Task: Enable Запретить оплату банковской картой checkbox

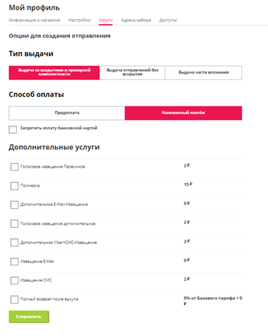Action: pyautogui.click(x=13, y=129)
